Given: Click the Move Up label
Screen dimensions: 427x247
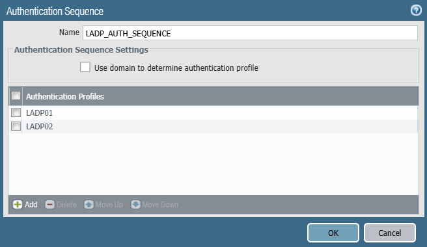Looking at the screenshot, I should pos(109,205).
